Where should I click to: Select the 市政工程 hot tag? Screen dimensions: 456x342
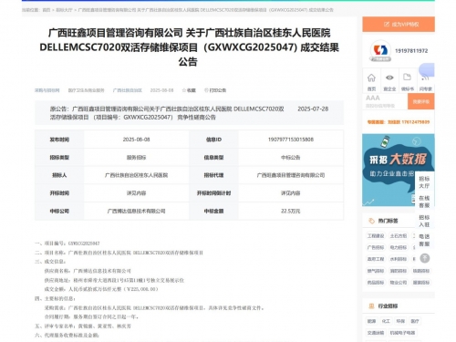click(x=376, y=259)
